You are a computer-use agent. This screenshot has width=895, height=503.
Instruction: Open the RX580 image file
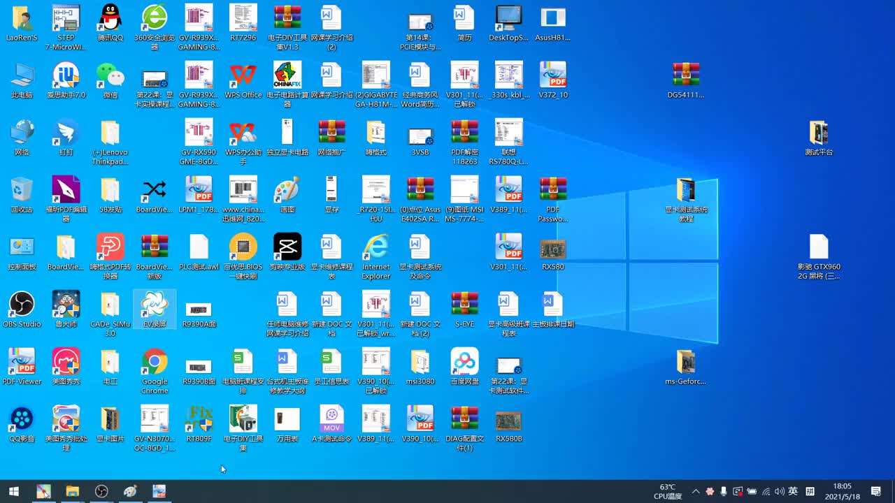[x=553, y=252]
